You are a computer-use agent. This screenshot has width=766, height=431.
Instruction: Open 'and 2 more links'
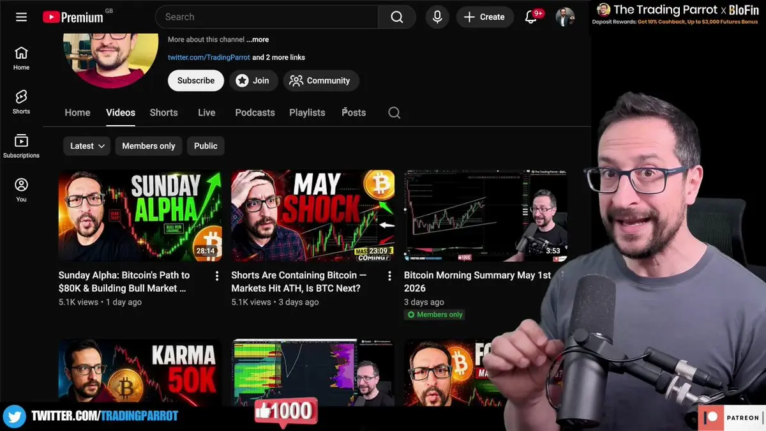coord(278,57)
